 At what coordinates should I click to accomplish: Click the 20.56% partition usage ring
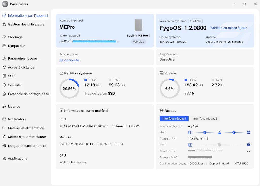(x=70, y=88)
